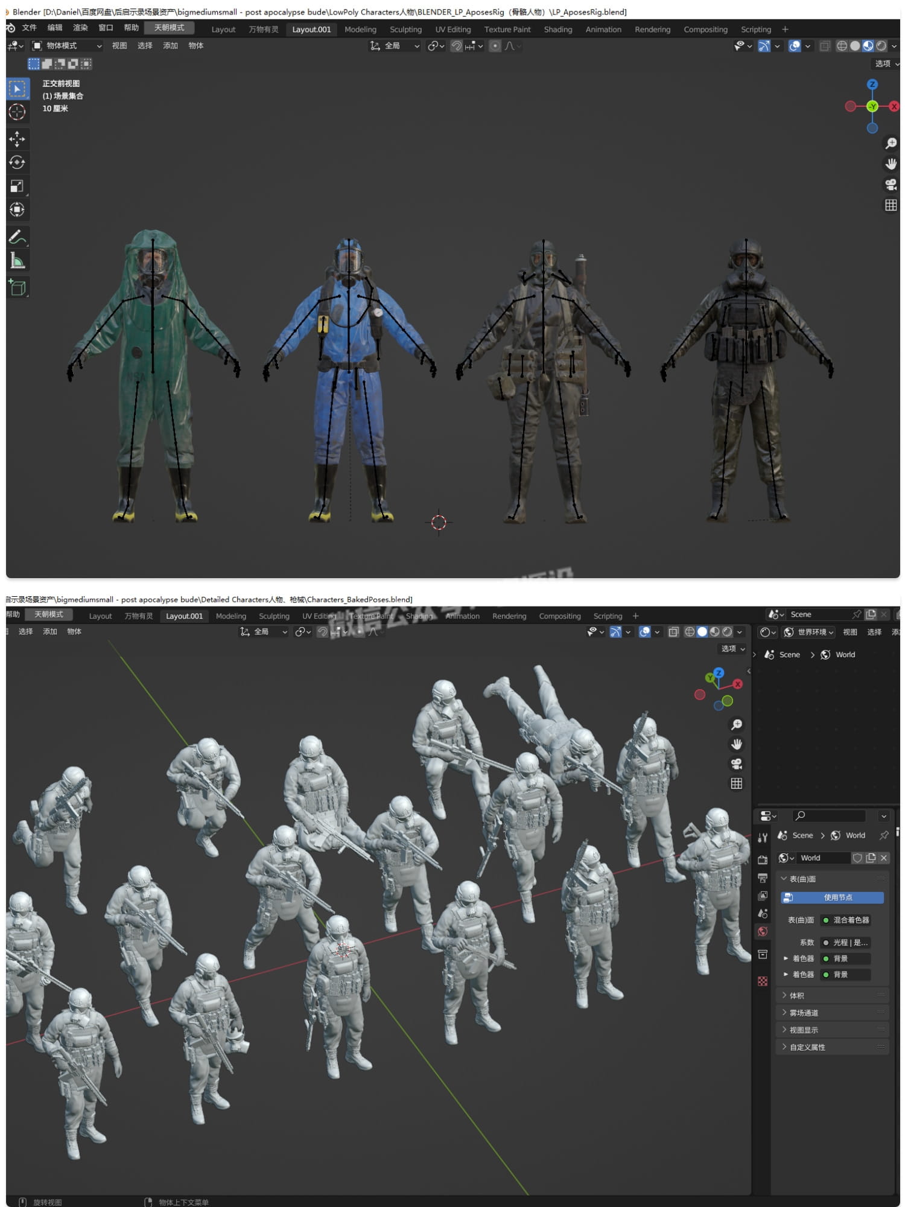
Task: Open the Tool wrench tab in Properties
Action: (763, 838)
